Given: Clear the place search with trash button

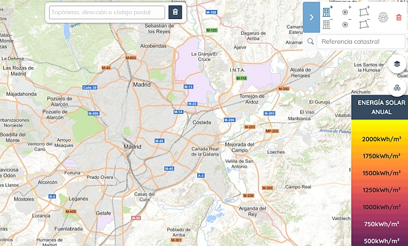Looking at the screenshot, I should pos(175,12).
